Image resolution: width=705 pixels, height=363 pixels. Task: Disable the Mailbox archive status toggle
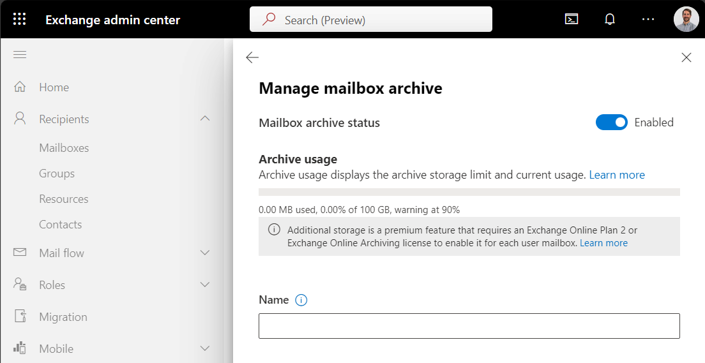(611, 122)
